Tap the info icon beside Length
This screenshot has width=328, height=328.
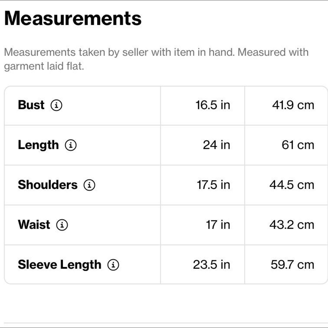click(x=71, y=145)
